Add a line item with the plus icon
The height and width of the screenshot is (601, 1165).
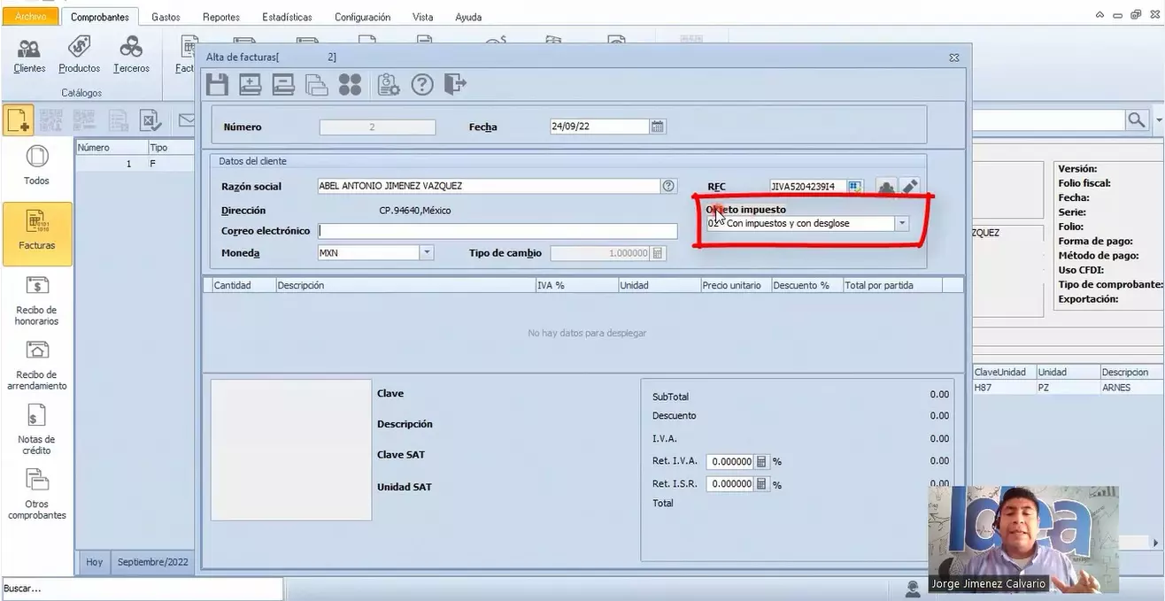click(x=251, y=84)
